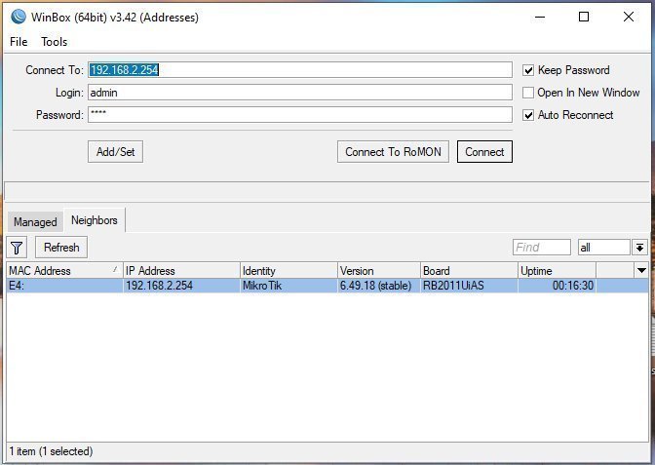Image resolution: width=655 pixels, height=465 pixels.
Task: Minimize the WinBox window
Action: coord(540,18)
